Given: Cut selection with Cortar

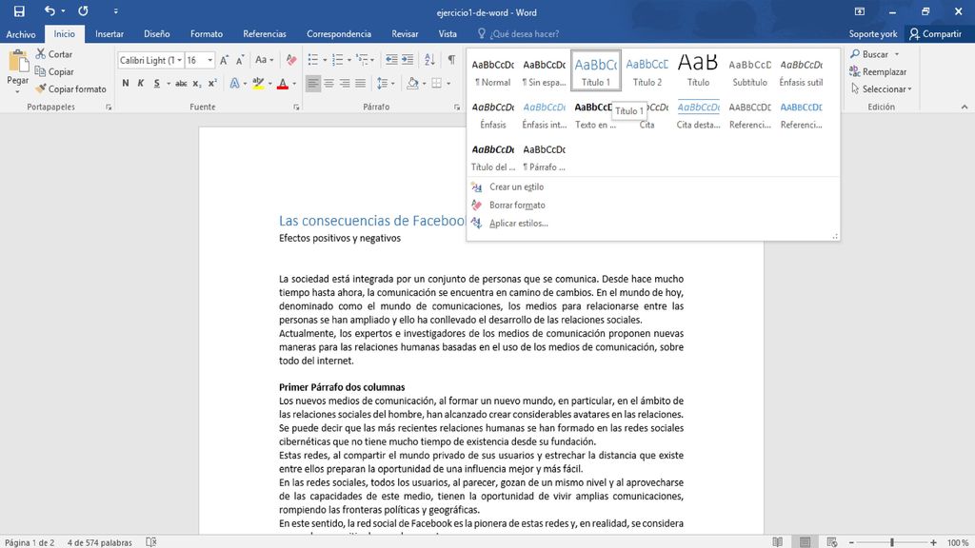Looking at the screenshot, I should click(54, 54).
